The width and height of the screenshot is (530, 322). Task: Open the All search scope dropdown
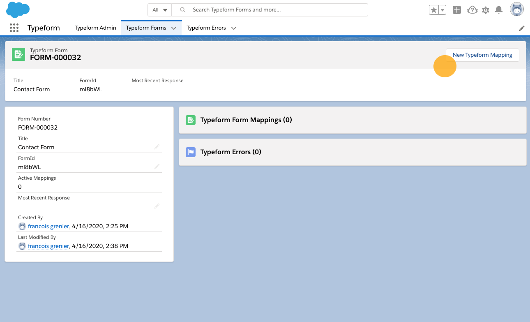point(160,10)
